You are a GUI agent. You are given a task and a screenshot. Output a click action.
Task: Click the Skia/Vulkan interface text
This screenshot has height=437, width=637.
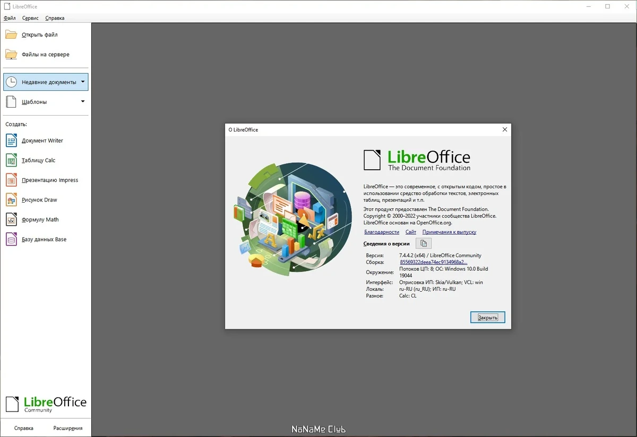pos(441,282)
